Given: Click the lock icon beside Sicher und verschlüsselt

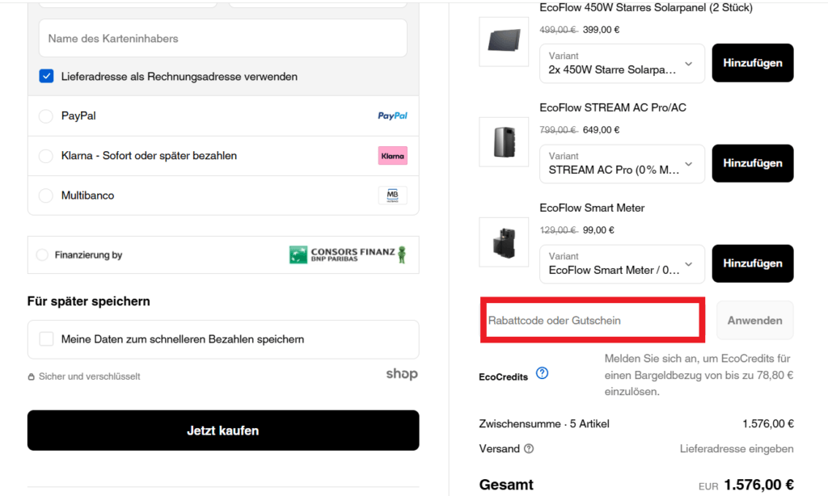Looking at the screenshot, I should (x=32, y=376).
